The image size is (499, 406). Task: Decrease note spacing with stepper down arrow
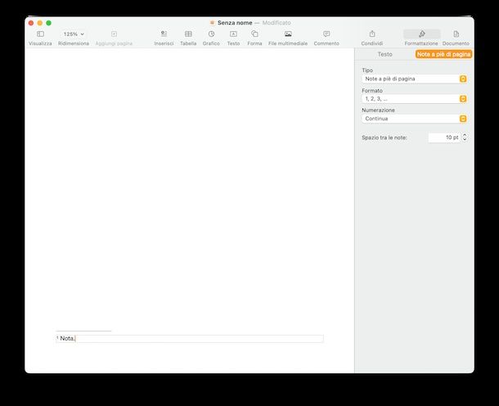(x=465, y=140)
